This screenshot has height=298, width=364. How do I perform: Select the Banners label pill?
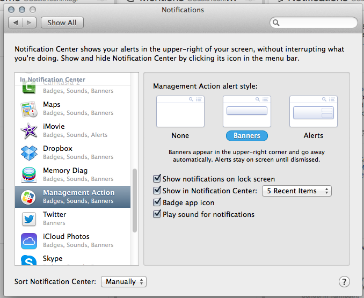pos(247,136)
